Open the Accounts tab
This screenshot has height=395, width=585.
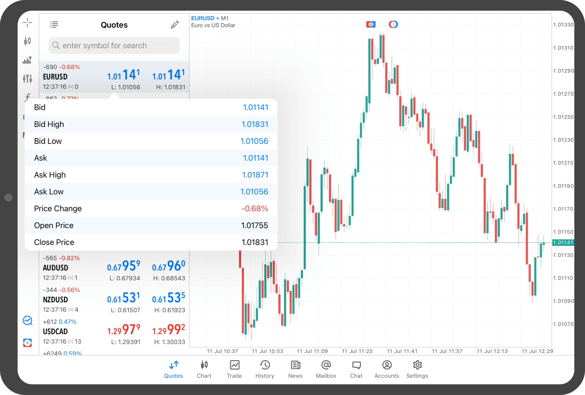[x=386, y=369]
